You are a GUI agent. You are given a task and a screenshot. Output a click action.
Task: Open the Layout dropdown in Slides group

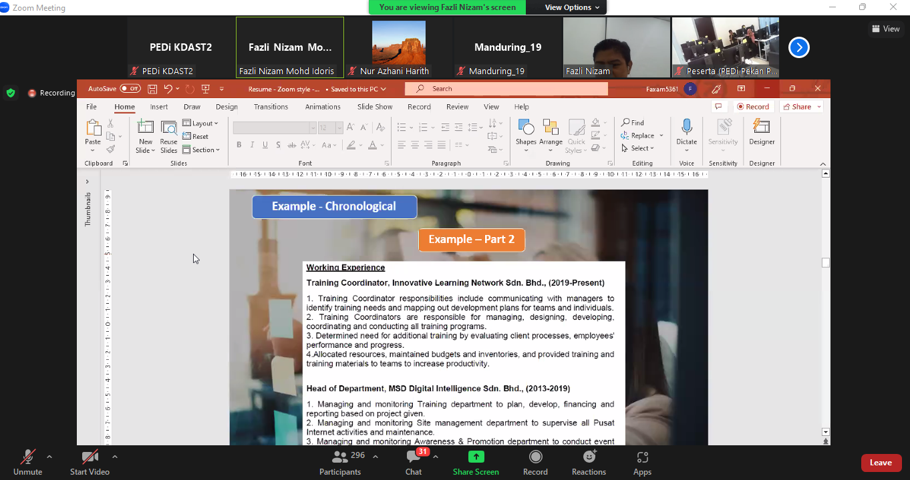[201, 124]
